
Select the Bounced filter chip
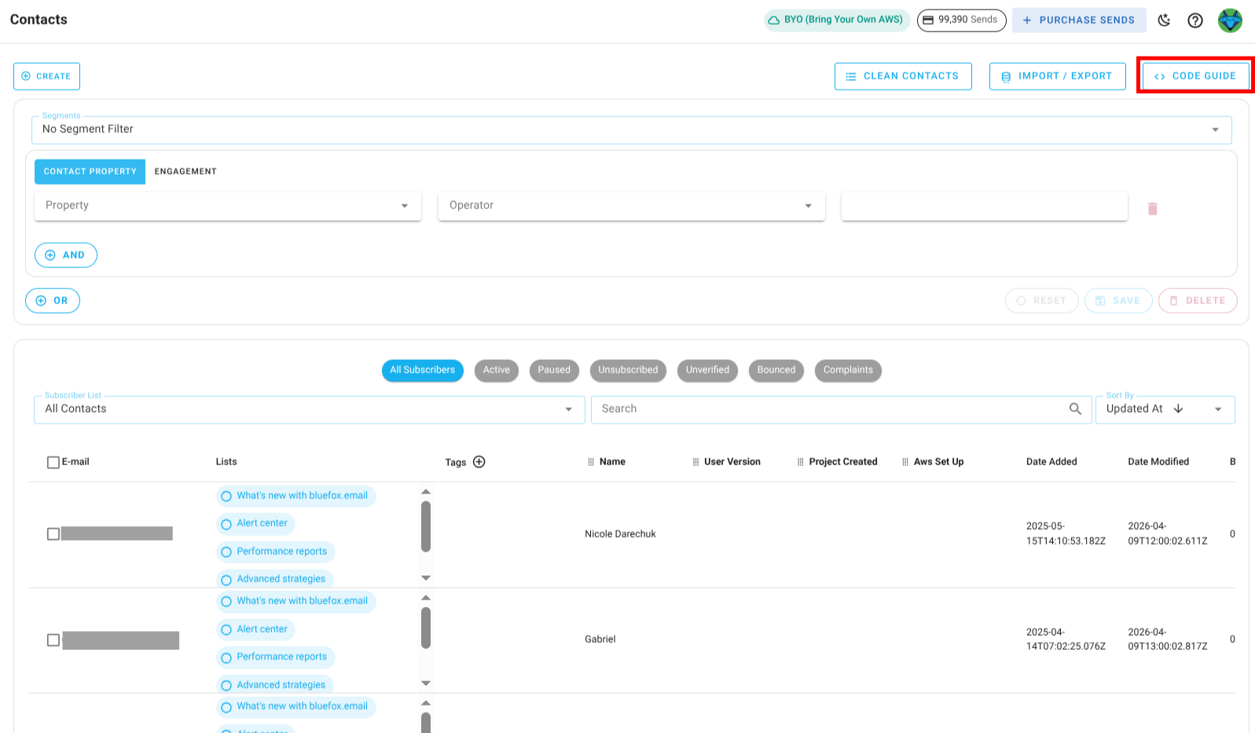(x=776, y=370)
